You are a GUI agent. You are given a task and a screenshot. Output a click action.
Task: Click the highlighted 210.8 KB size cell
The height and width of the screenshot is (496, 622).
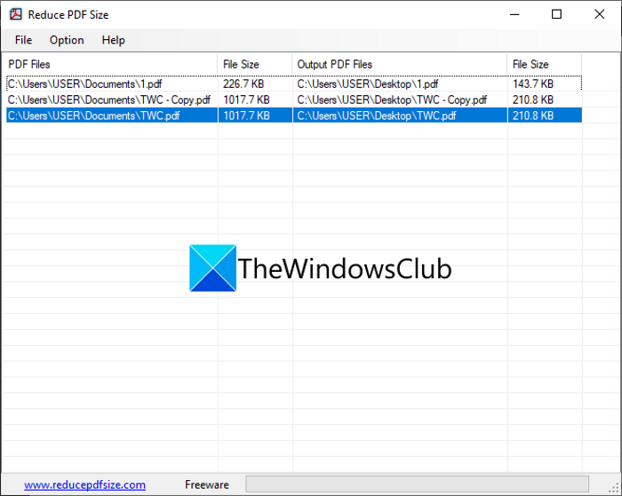(x=545, y=116)
